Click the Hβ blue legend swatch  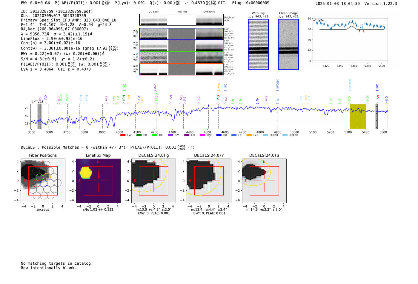click(219, 135)
